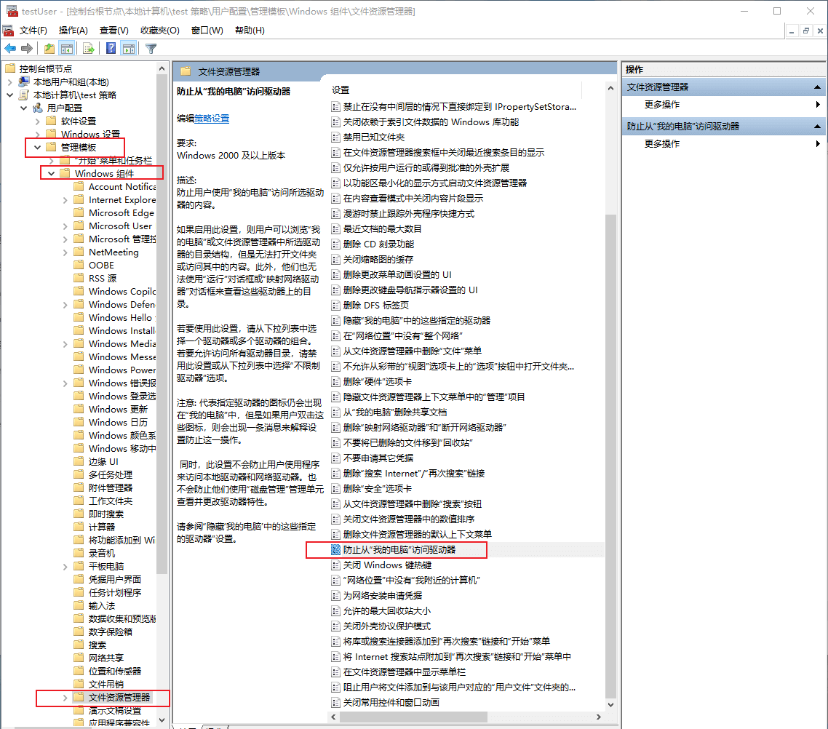828x729 pixels.
Task: Open the 操作(A) menu
Action: (73, 30)
